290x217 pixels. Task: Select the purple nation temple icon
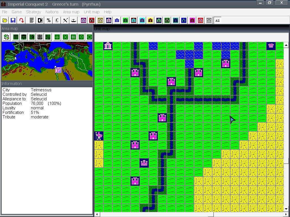(84, 20)
